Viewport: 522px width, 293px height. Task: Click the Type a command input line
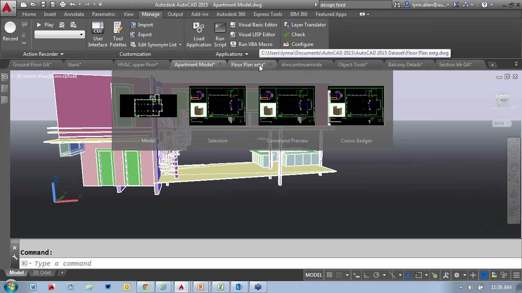point(269,263)
